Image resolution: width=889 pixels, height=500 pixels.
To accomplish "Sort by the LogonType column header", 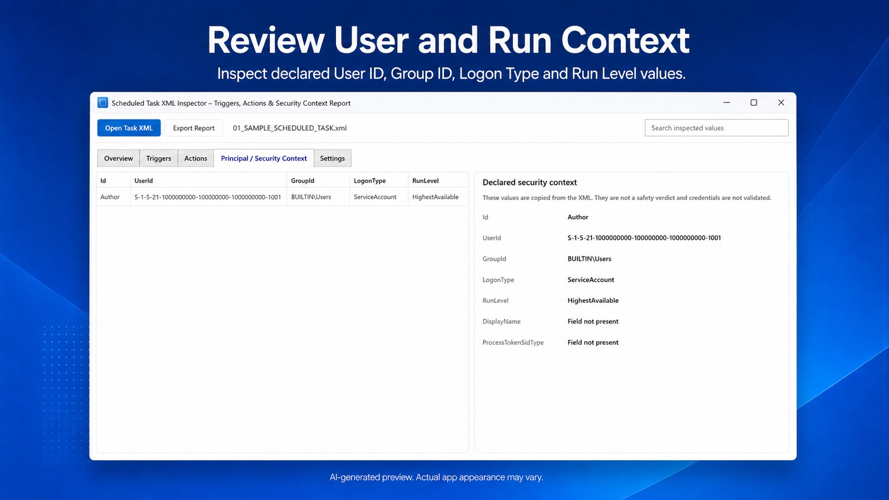I will pos(379,181).
